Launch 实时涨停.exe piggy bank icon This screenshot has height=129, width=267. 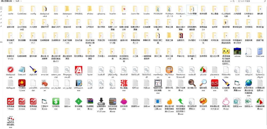click(x=124, y=101)
